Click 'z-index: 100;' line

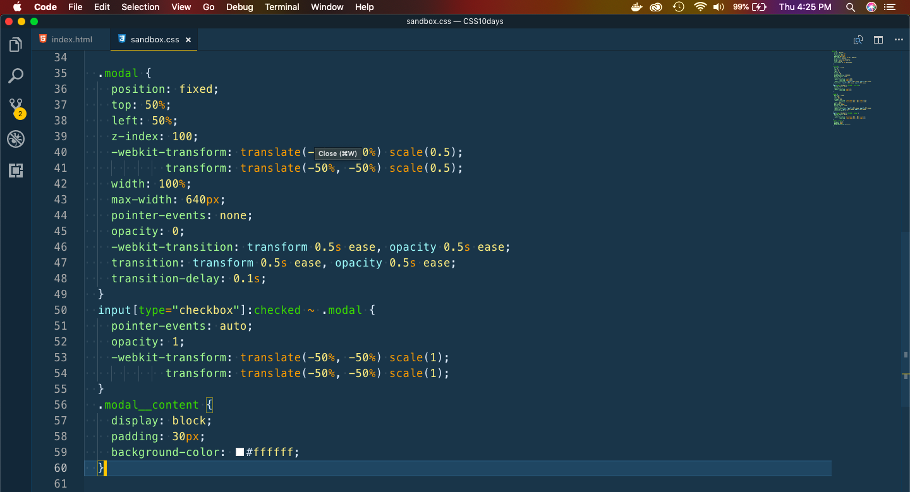155,136
